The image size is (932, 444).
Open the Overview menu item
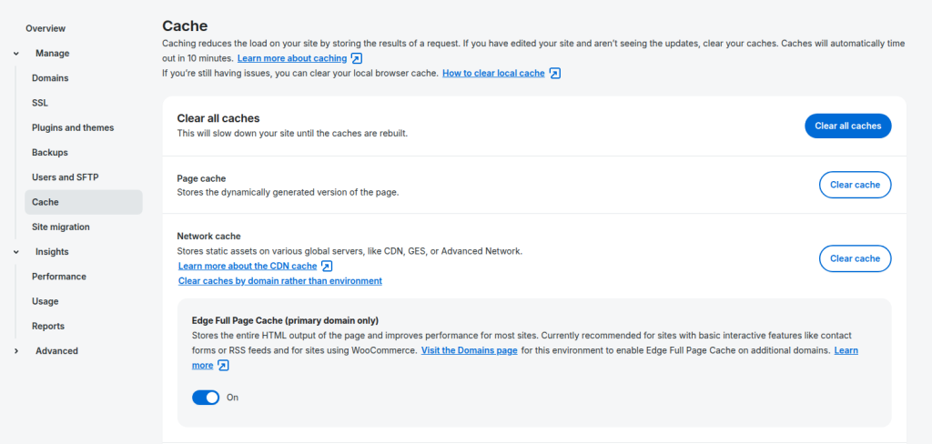46,29
